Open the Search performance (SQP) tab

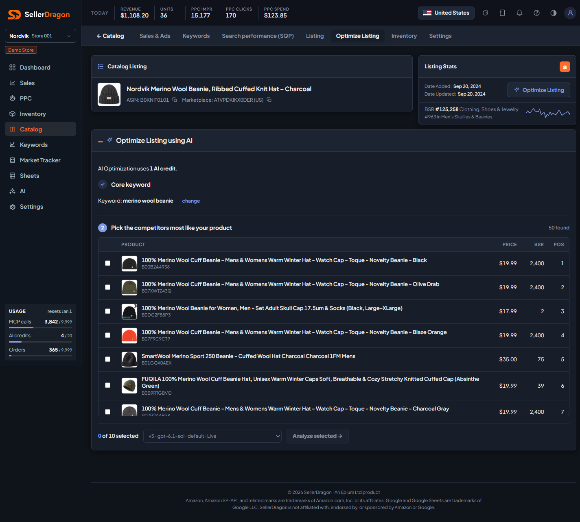pyautogui.click(x=258, y=36)
